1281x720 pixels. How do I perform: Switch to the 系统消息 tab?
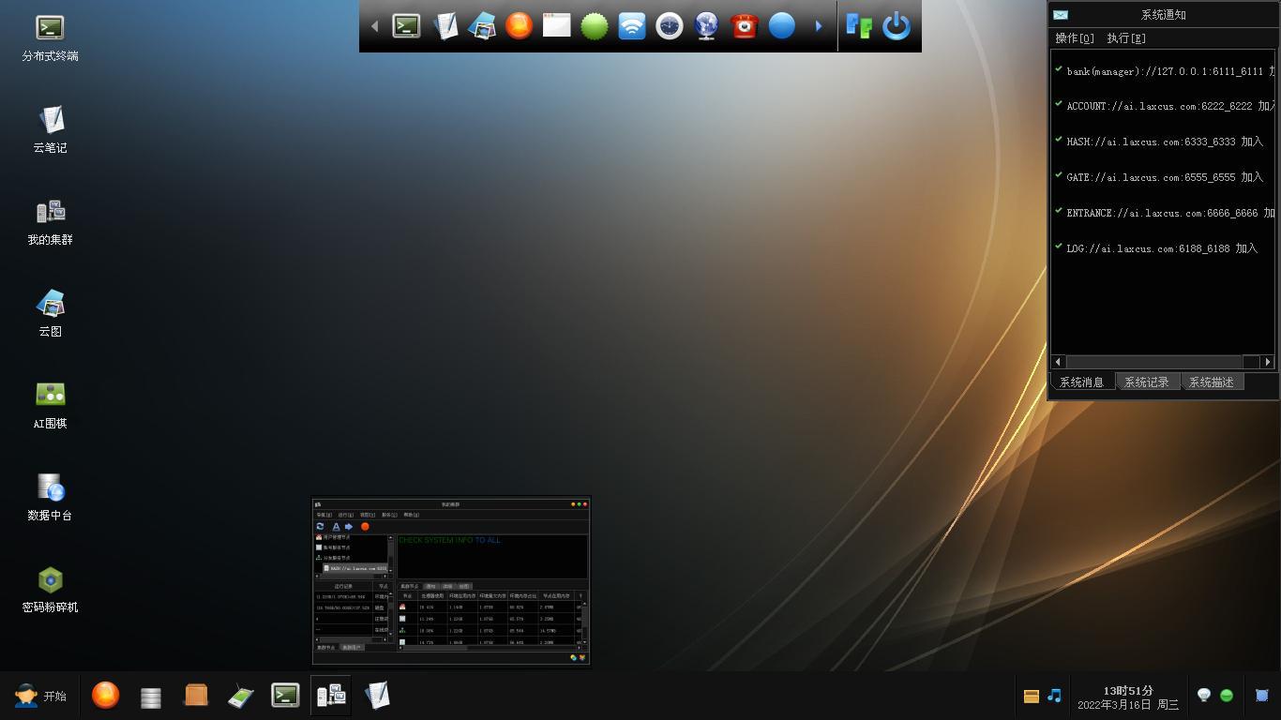coord(1082,382)
